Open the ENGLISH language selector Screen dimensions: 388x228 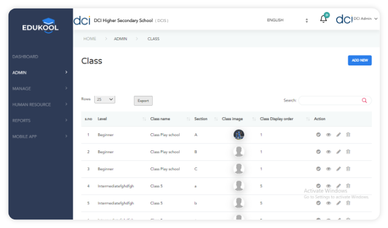[287, 20]
